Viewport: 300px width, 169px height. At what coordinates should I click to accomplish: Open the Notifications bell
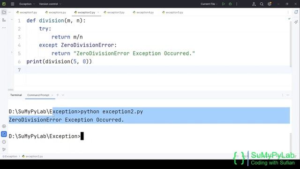tap(296, 12)
